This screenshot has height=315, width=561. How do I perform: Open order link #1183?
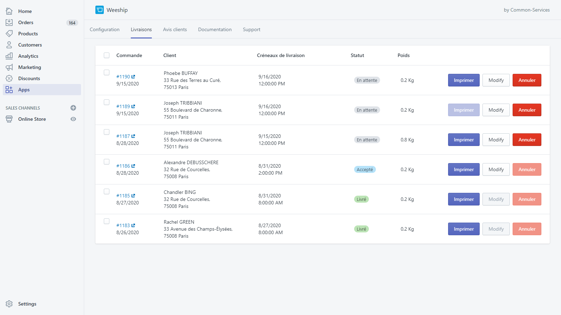click(123, 225)
